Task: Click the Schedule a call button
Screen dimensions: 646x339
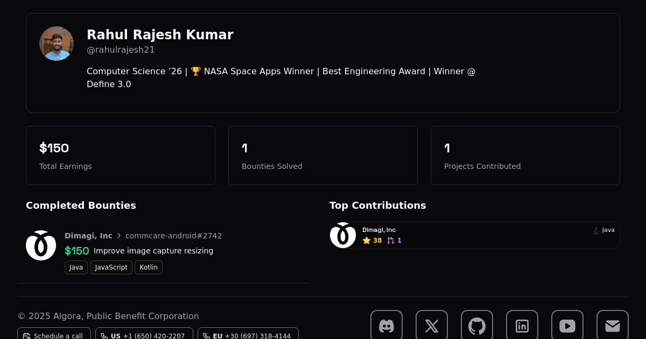Action: 54,336
